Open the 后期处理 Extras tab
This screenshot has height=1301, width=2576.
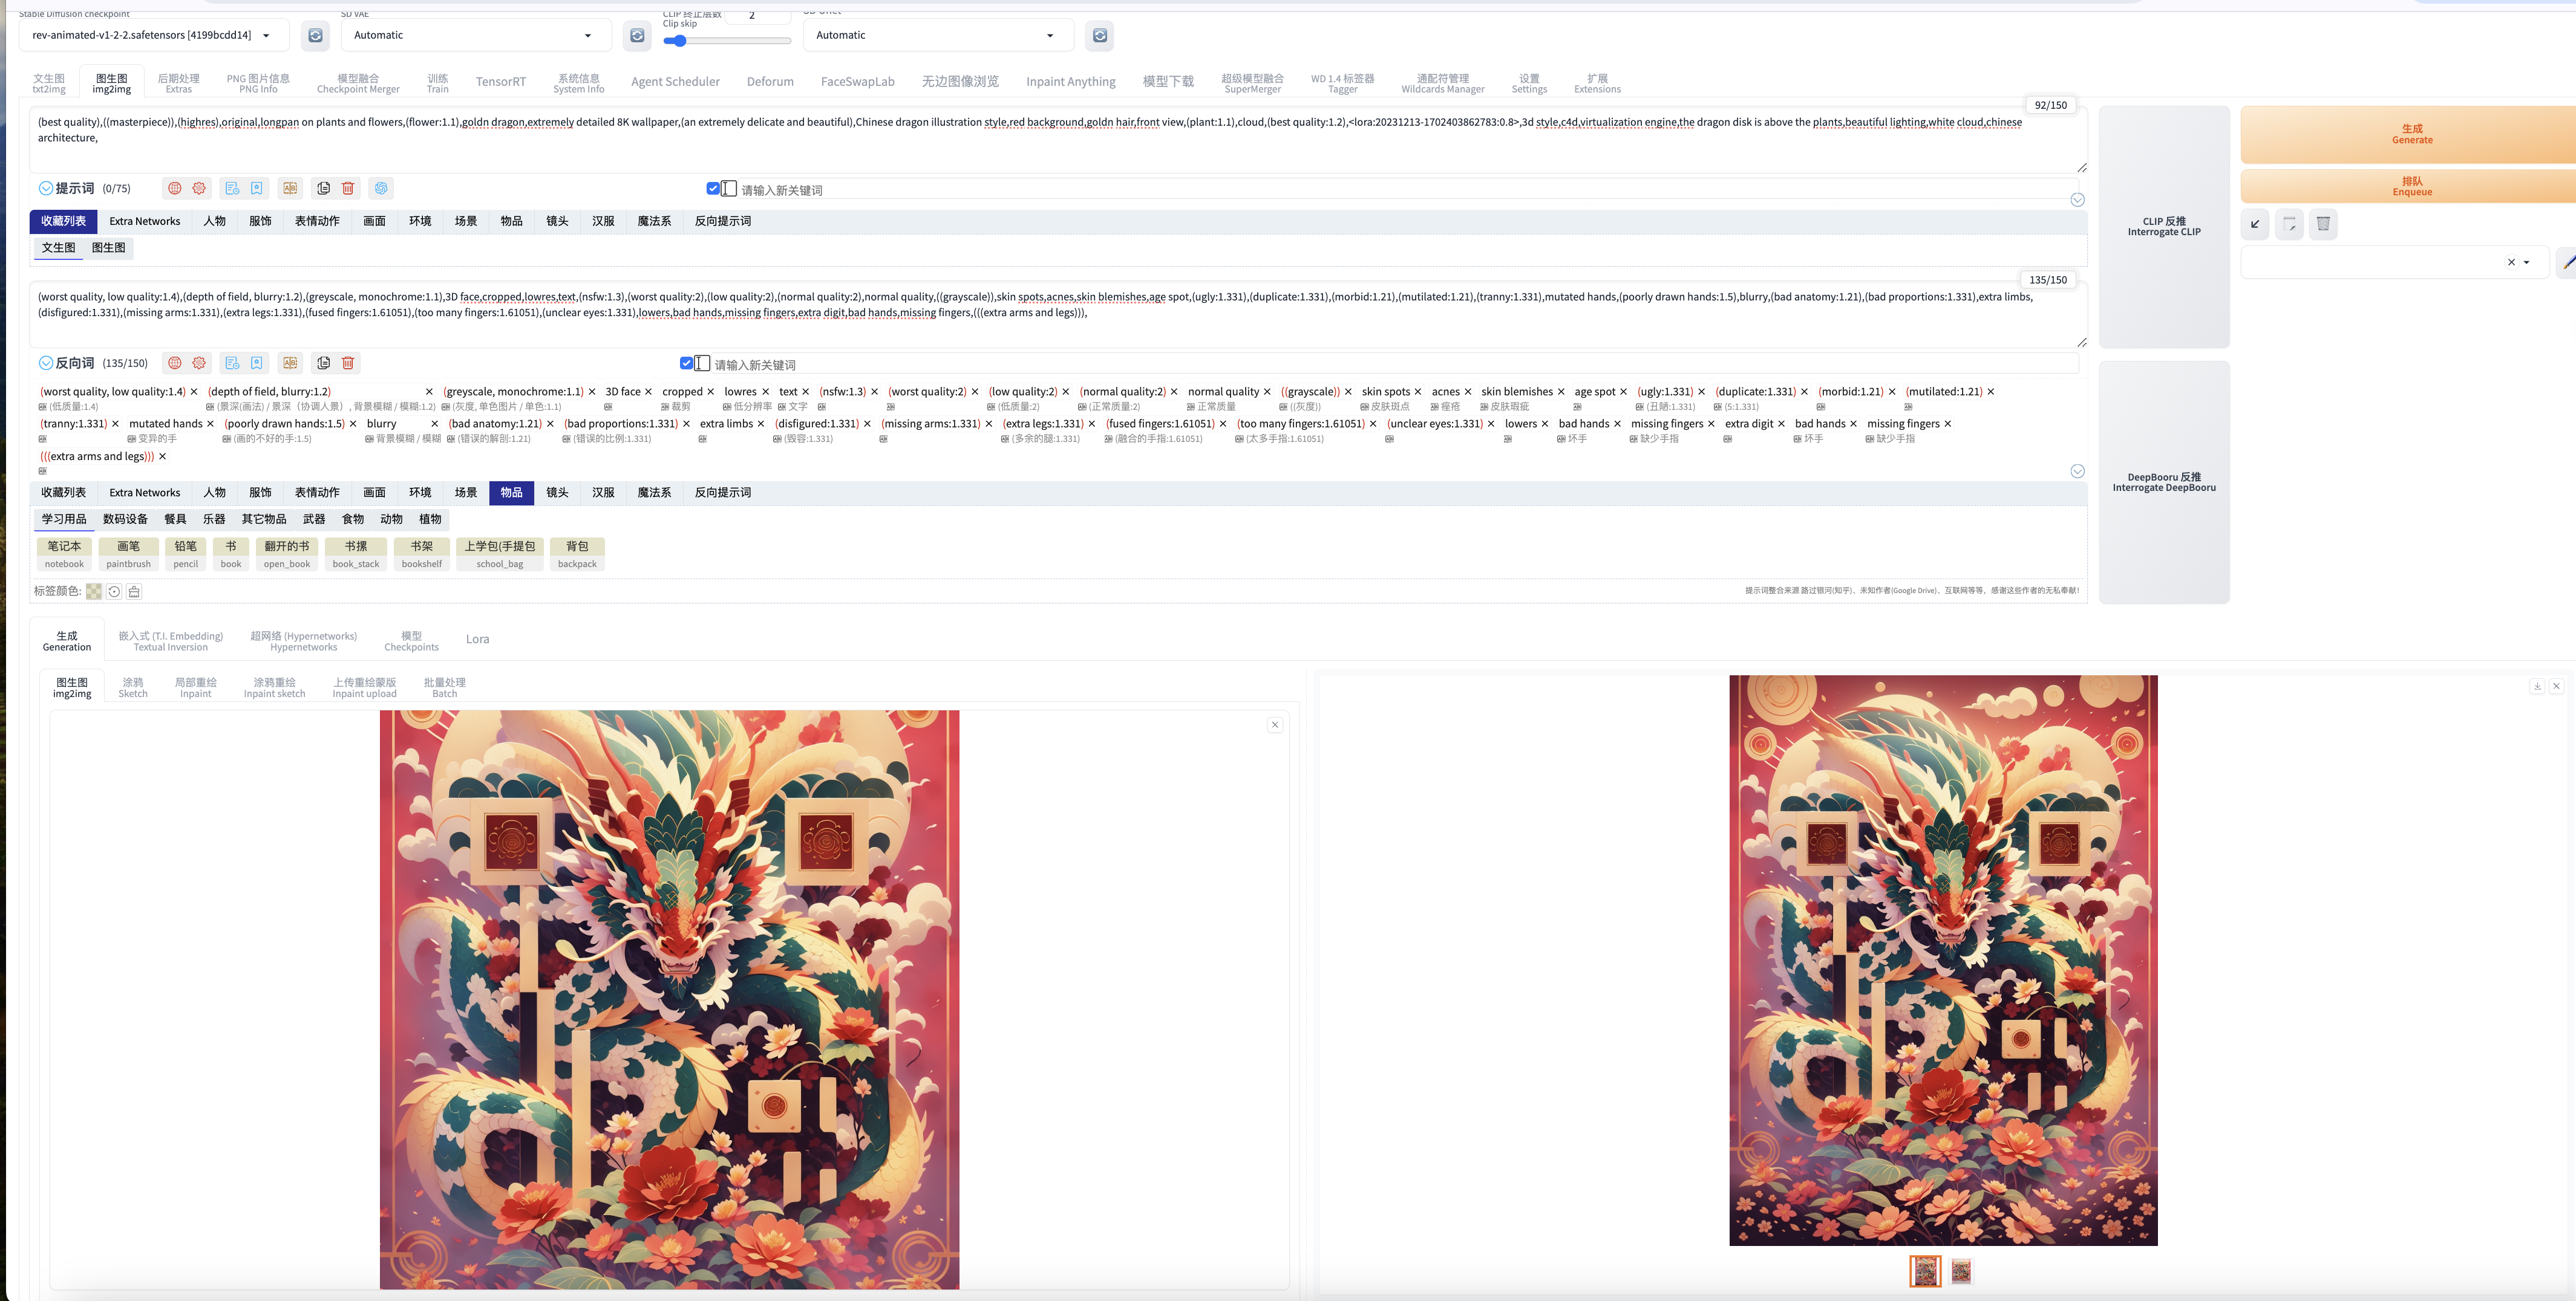click(x=178, y=83)
